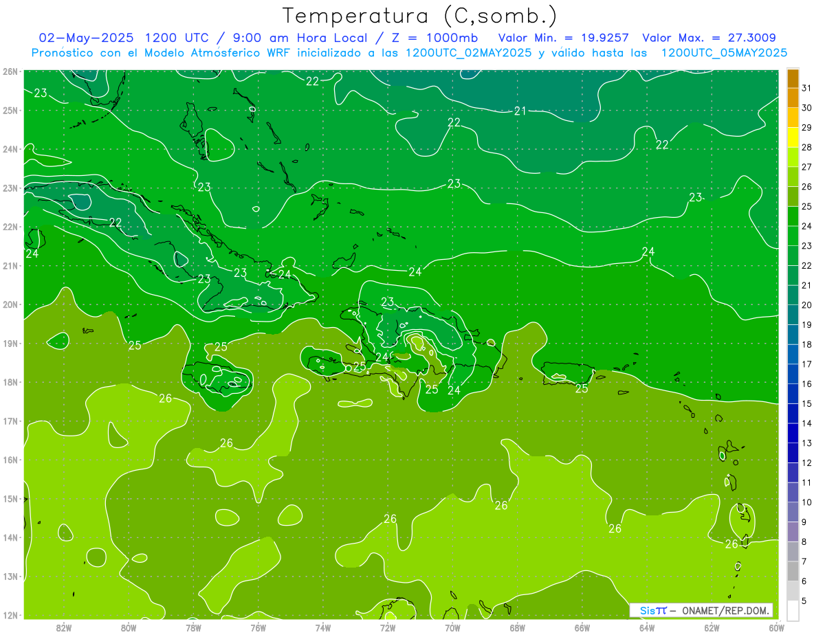Screen dimensions: 825x637
Task: Click the '78W' longitude axis label
Action: 193,627
